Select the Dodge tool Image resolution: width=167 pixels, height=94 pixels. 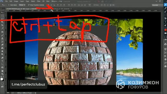2,54
